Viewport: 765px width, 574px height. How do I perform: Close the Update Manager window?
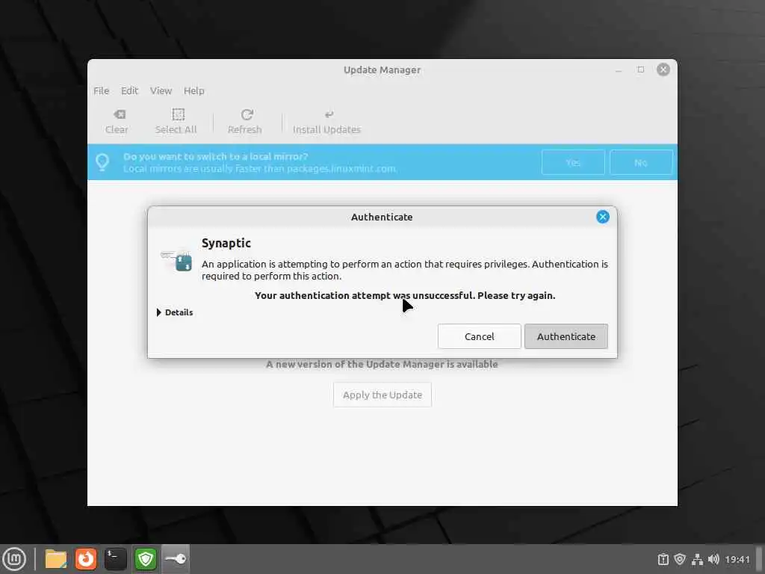point(663,70)
